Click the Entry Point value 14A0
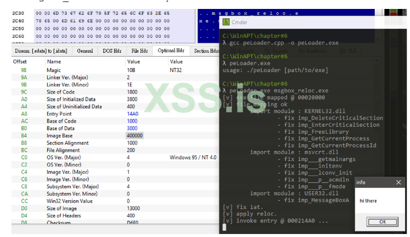The width and height of the screenshot is (410, 237). (x=133, y=114)
